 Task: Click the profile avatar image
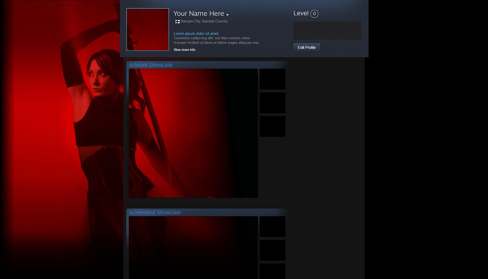(x=147, y=30)
